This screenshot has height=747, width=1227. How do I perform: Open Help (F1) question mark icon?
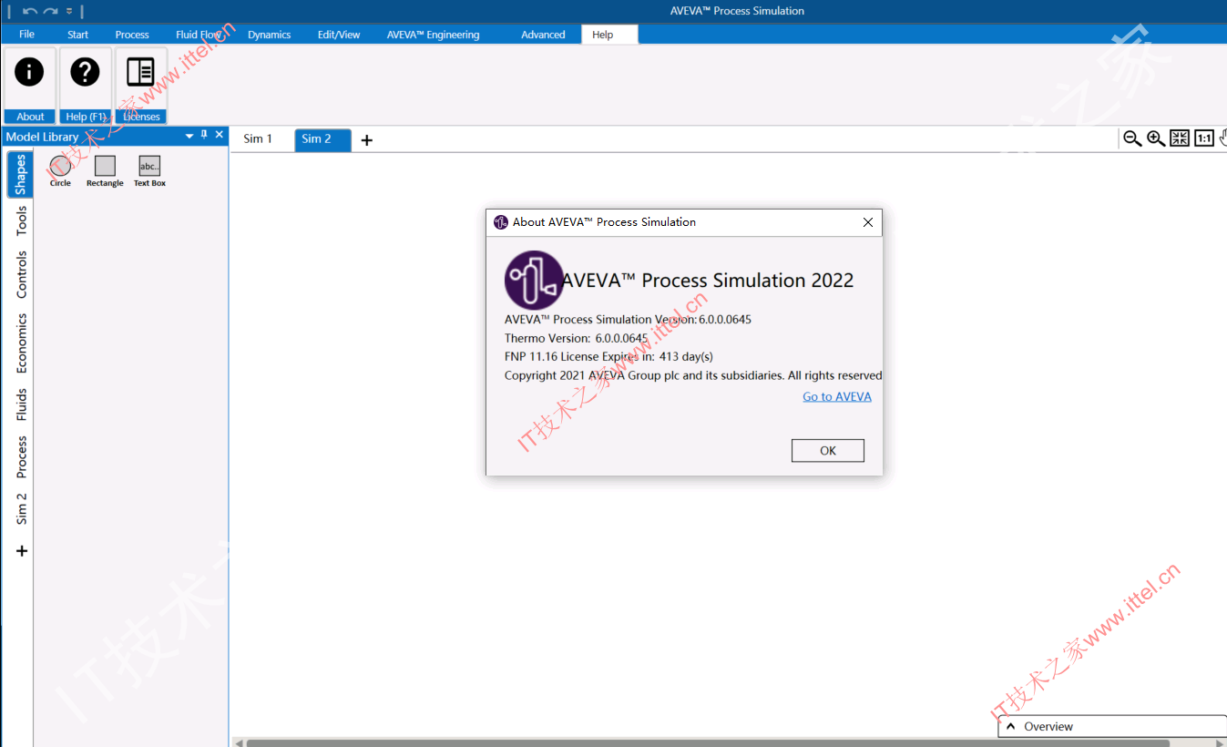86,72
